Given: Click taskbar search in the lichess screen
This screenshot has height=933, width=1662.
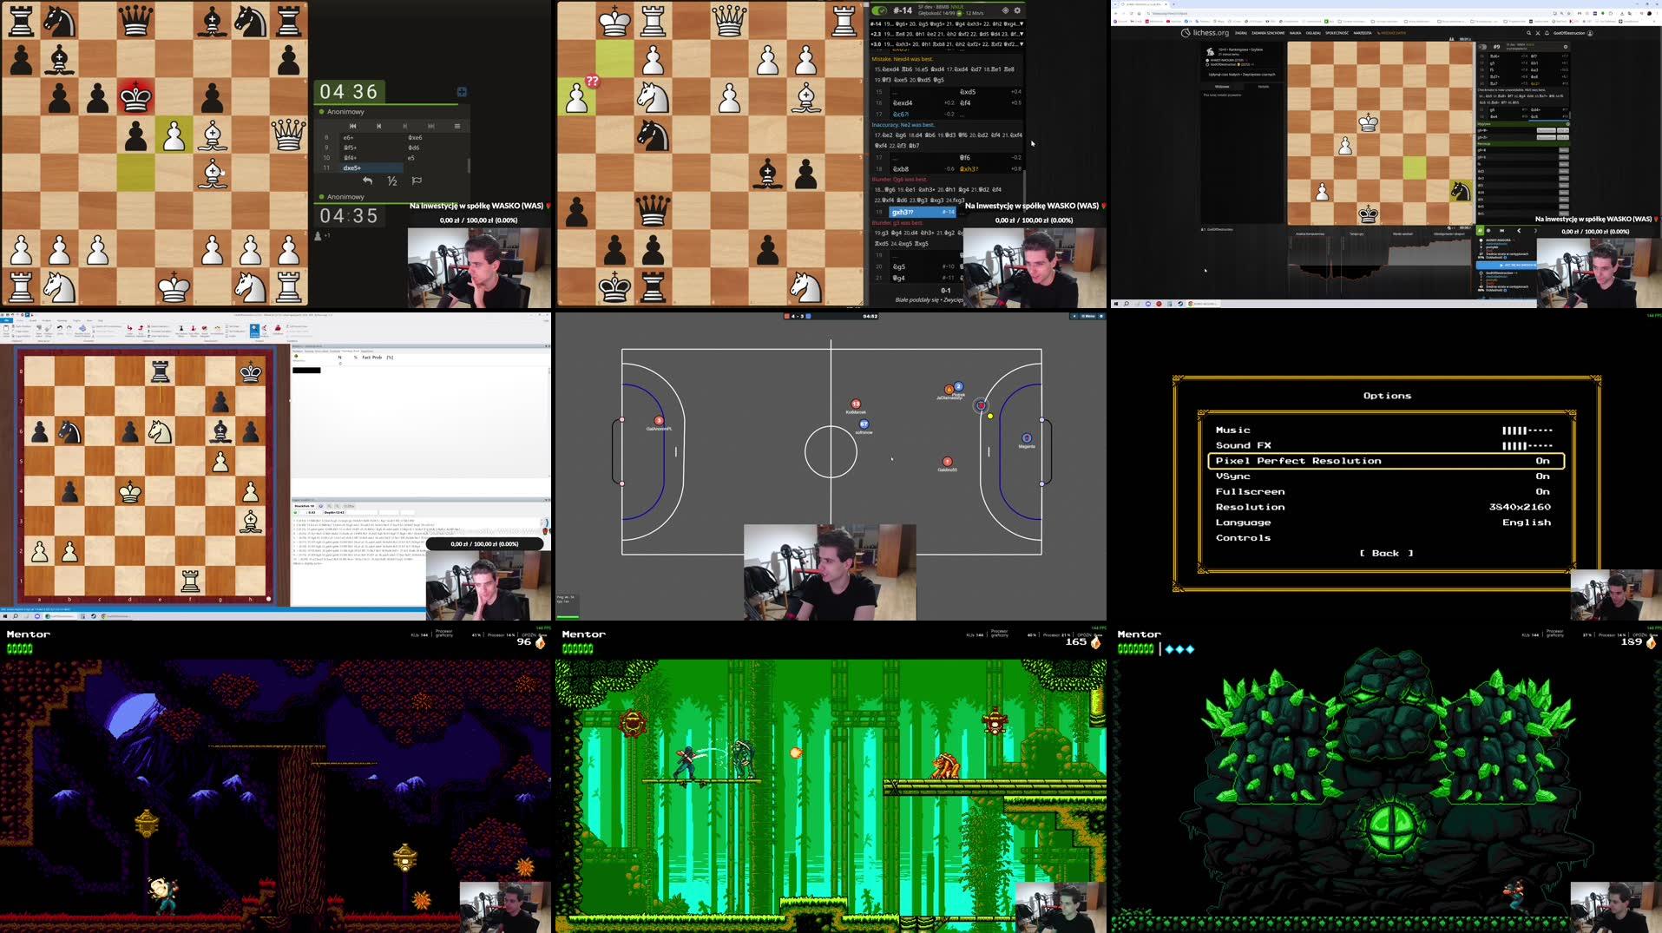Looking at the screenshot, I should point(1127,304).
